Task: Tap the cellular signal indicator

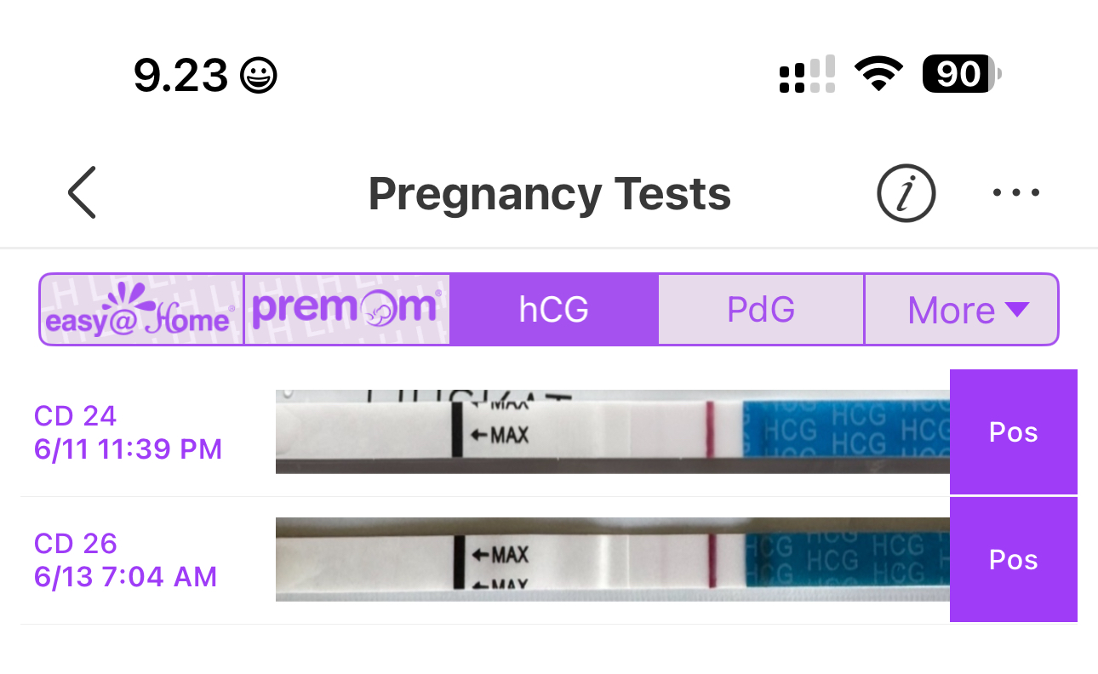Action: pos(807,76)
